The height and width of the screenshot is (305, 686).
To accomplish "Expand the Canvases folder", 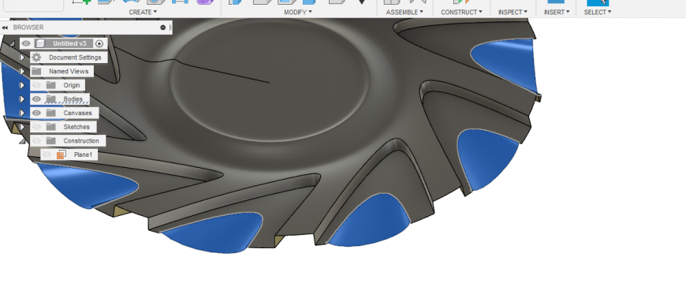I will 21,113.
